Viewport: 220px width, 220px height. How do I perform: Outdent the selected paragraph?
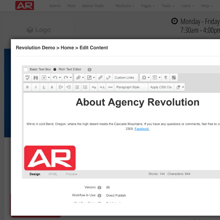tap(69, 87)
